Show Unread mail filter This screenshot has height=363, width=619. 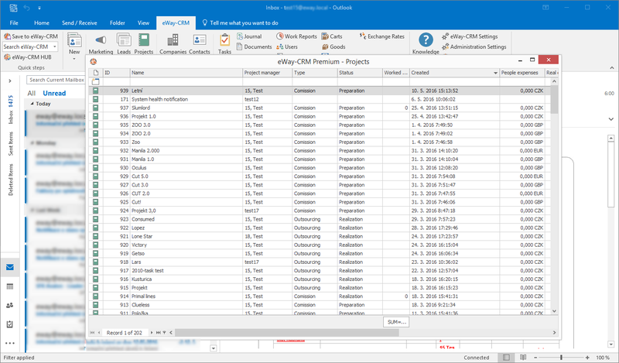tap(54, 93)
